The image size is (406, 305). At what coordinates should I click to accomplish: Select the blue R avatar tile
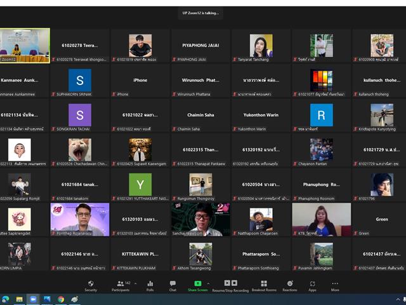(322, 115)
